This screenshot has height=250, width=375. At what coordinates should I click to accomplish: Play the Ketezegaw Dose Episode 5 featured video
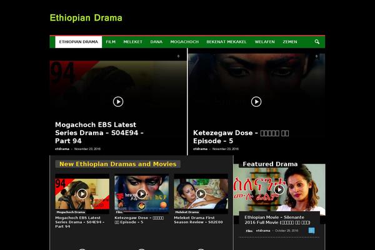pyautogui.click(x=256, y=102)
